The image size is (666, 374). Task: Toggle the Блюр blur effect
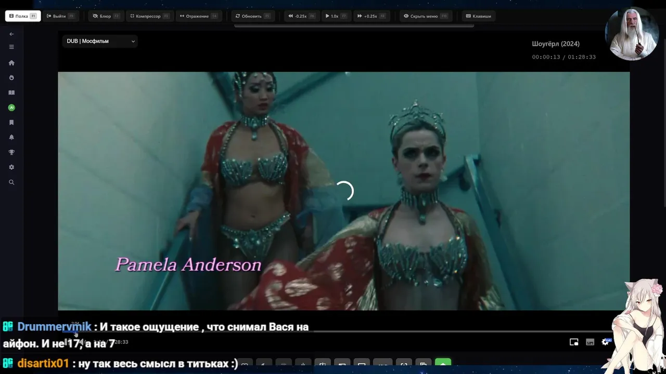106,16
